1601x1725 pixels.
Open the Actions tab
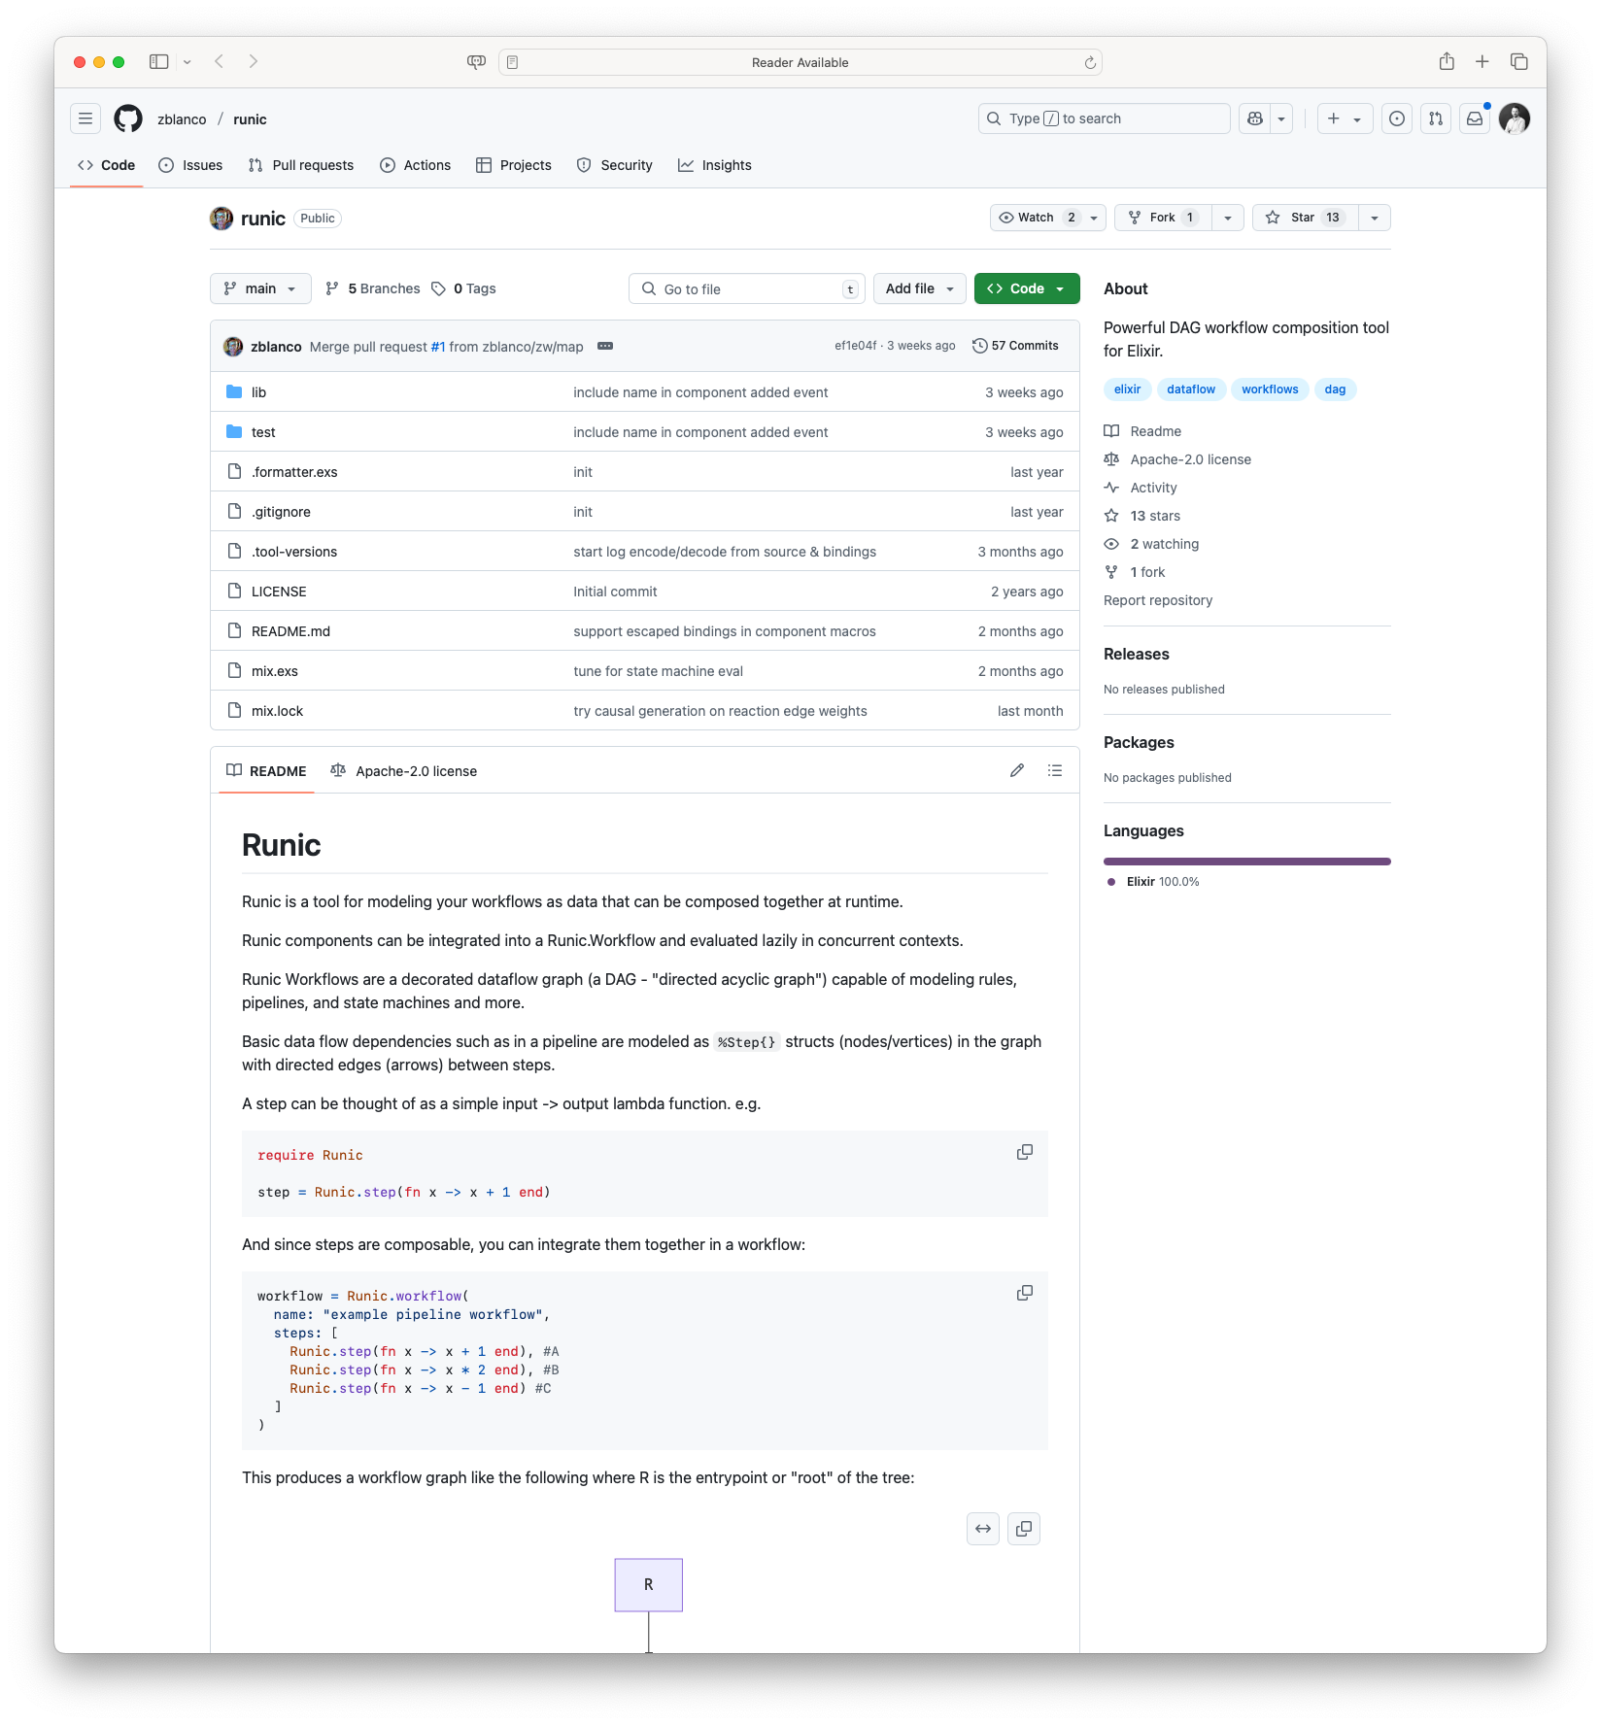click(x=415, y=164)
